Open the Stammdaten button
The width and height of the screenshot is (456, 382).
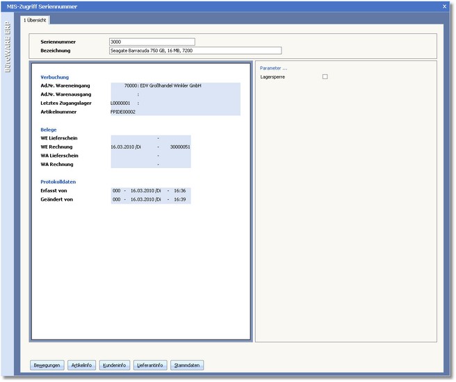188,365
